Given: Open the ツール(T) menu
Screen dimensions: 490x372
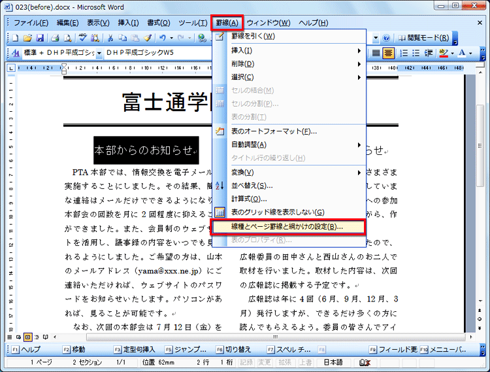Looking at the screenshot, I should 193,23.
